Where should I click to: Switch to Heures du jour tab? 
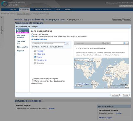[21, 42]
